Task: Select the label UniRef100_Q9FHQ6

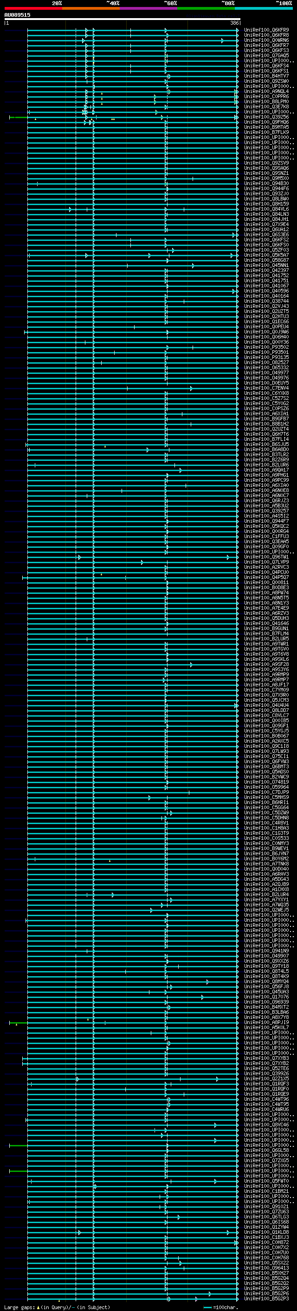Action: (x=266, y=122)
